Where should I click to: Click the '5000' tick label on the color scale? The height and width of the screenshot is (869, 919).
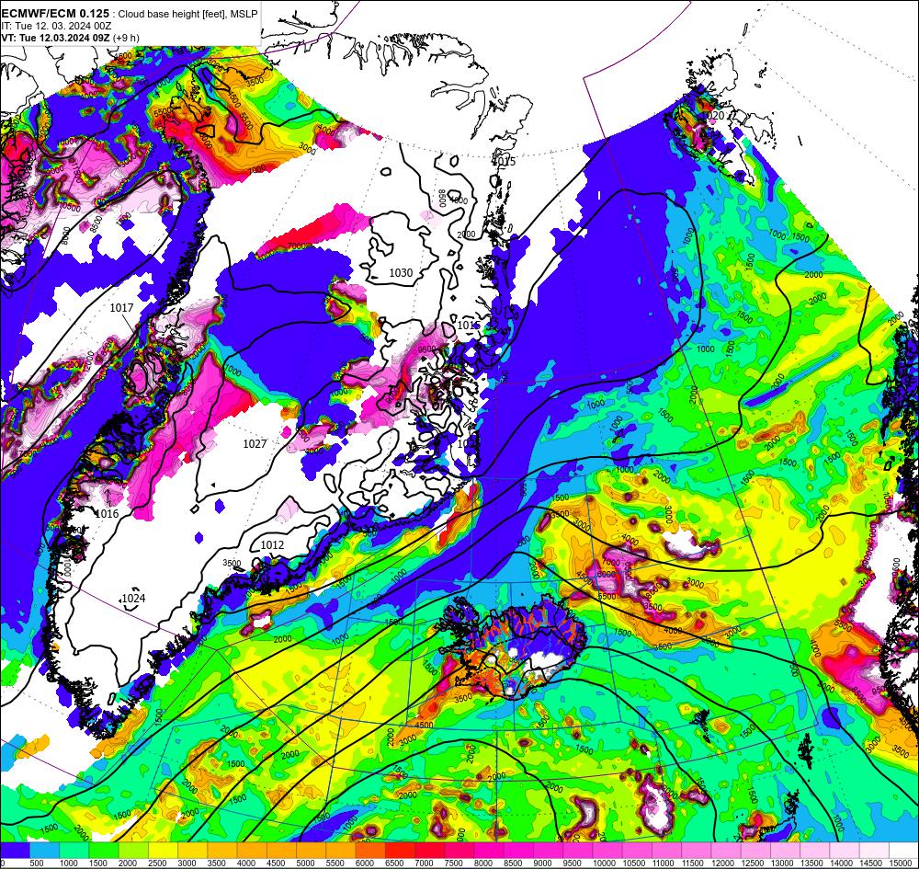click(306, 863)
